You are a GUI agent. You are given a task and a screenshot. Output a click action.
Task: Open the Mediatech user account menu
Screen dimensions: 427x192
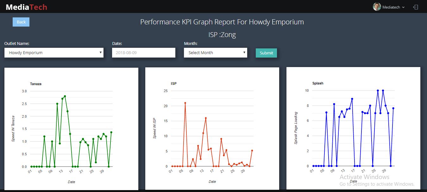tap(393, 7)
